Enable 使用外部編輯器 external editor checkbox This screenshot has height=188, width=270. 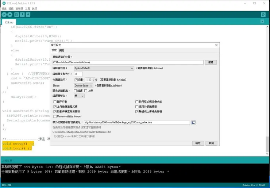point(137,107)
